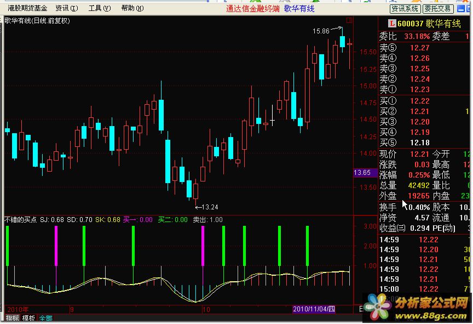The image size is (473, 324).
Task: Click the 总量 42492 value
Action: tap(419, 185)
